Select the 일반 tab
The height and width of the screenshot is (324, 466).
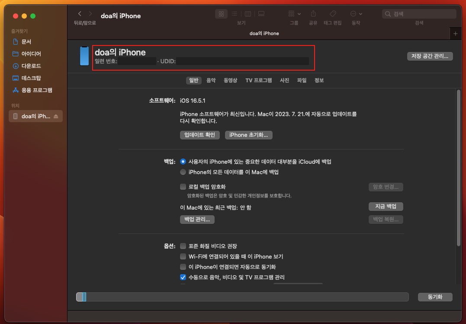click(x=193, y=80)
